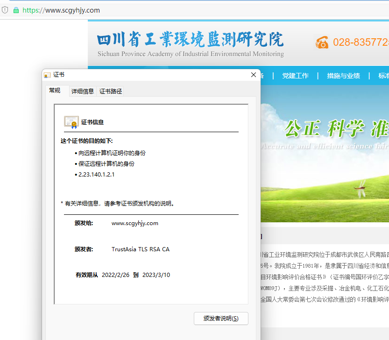Click the orange telephone icon beside 028-83577
389x340 pixels.
(x=322, y=42)
